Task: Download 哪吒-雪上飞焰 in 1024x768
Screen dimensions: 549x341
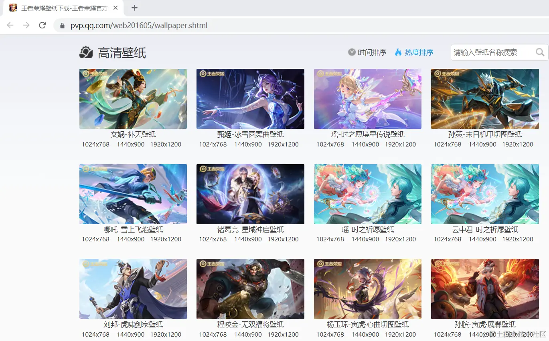Action: [95, 239]
